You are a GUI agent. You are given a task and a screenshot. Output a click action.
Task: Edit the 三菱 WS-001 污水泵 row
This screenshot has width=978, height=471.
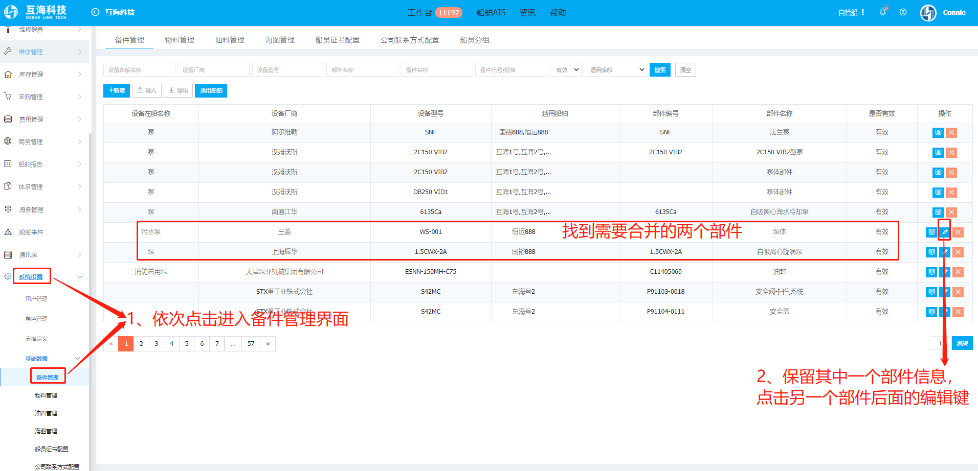(x=945, y=232)
